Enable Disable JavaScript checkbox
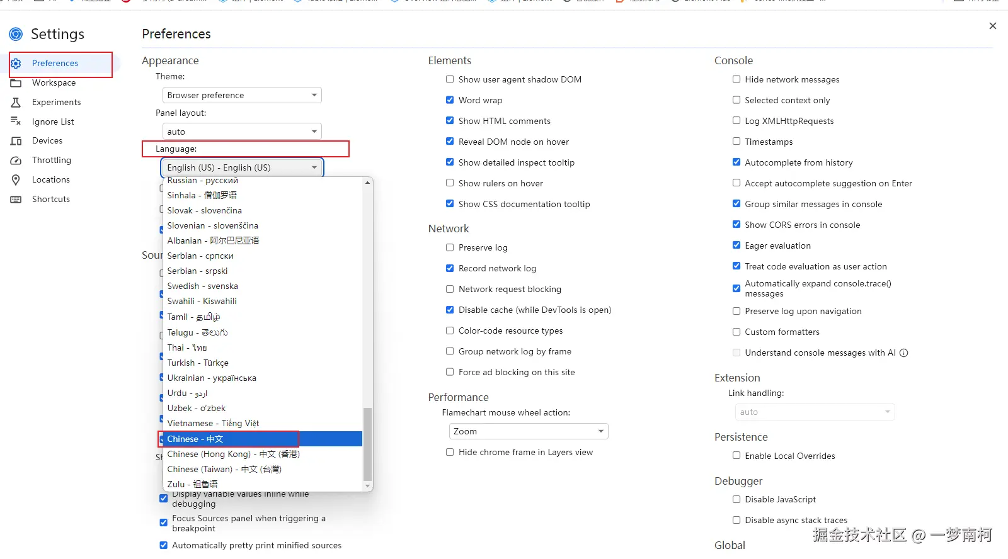 pyautogui.click(x=736, y=499)
